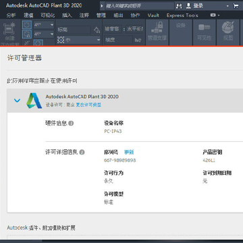
Task: Toggle the lower angle snap icon
Action: point(27,34)
